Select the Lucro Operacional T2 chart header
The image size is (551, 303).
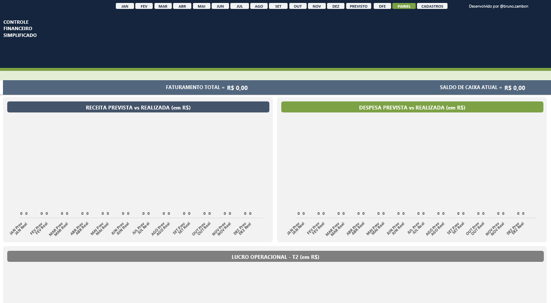pos(275,257)
